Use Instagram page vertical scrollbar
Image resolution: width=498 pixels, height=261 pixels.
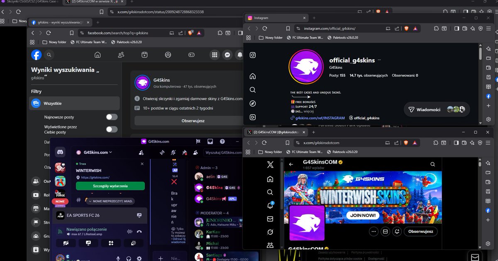pyautogui.click(x=481, y=54)
